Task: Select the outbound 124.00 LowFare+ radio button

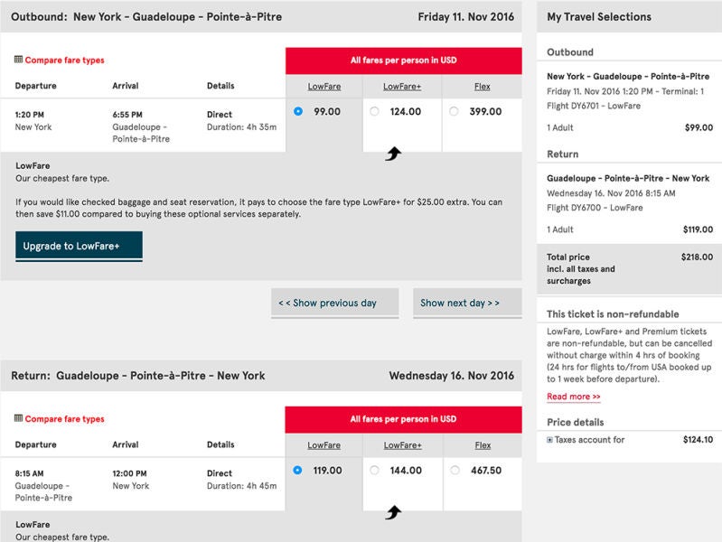Action: 374,111
